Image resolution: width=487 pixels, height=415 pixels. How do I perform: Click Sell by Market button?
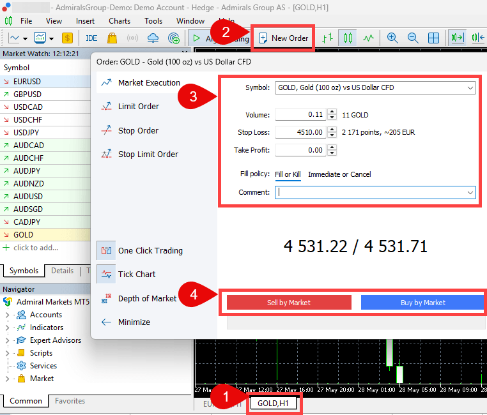tap(289, 303)
